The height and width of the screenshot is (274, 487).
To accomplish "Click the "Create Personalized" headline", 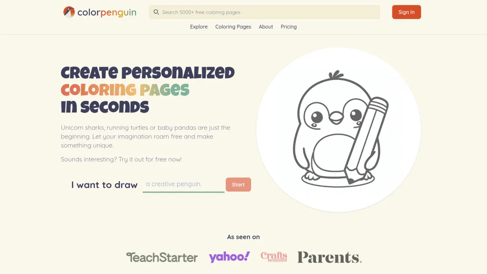I will [147, 73].
